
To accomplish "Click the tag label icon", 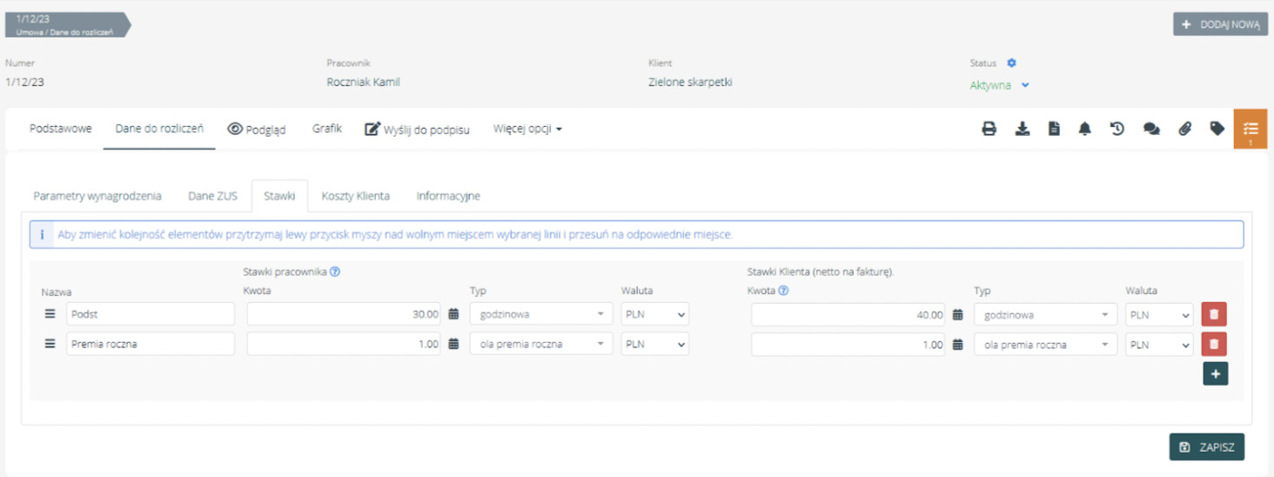I will click(x=1217, y=129).
